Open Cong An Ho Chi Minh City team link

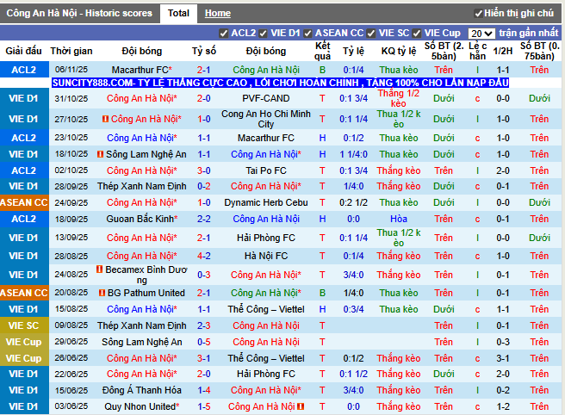[x=266, y=119]
